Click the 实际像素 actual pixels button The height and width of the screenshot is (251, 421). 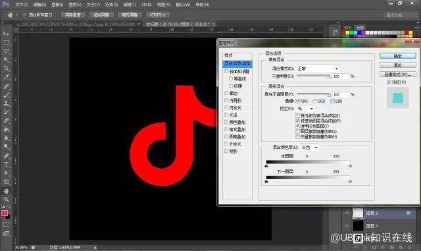coord(73,15)
